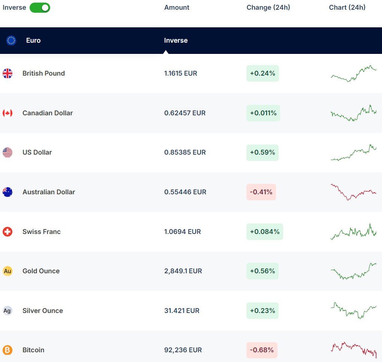
Task: Select the Change (24h) column header
Action: 268,7
